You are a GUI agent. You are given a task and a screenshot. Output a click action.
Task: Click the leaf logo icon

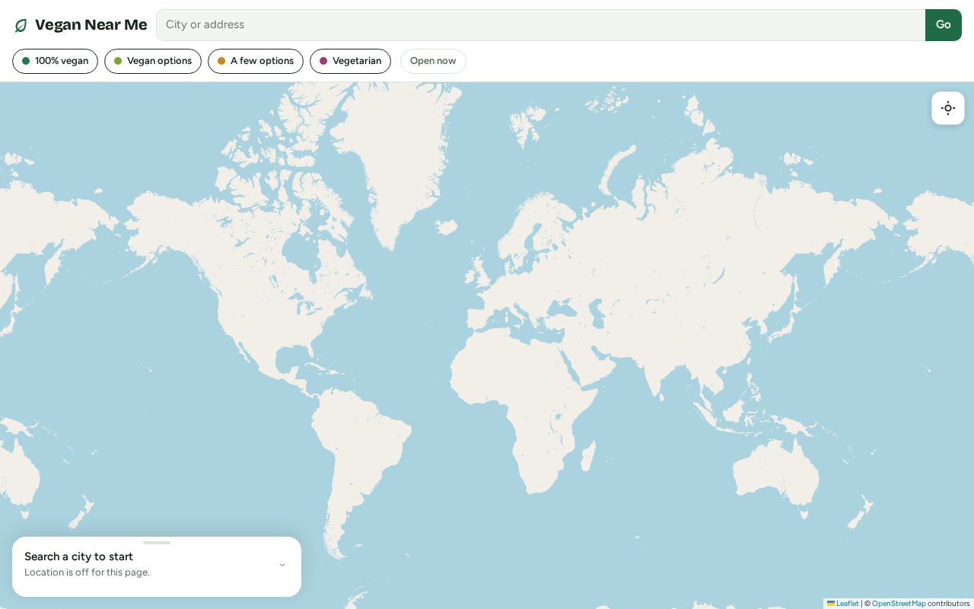(x=21, y=25)
